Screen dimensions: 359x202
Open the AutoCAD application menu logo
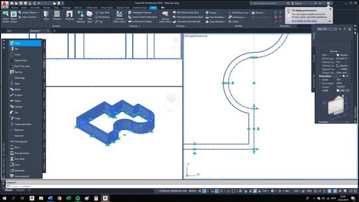click(x=4, y=4)
